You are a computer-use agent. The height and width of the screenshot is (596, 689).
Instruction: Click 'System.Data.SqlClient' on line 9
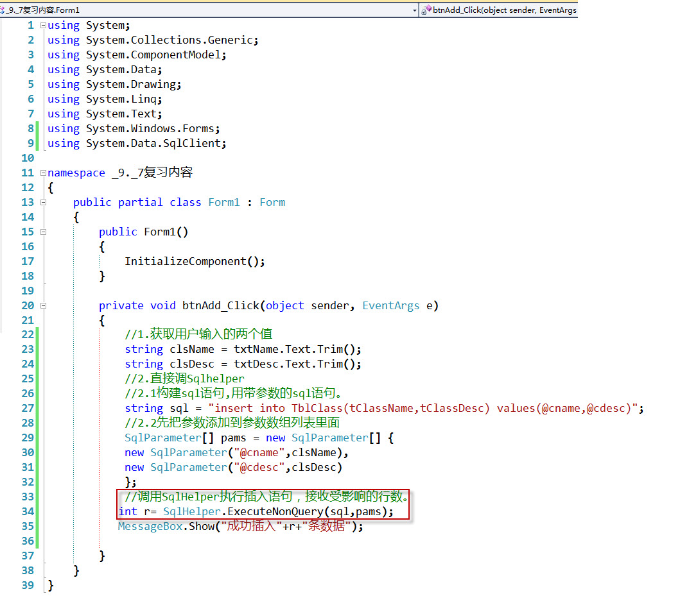153,143
